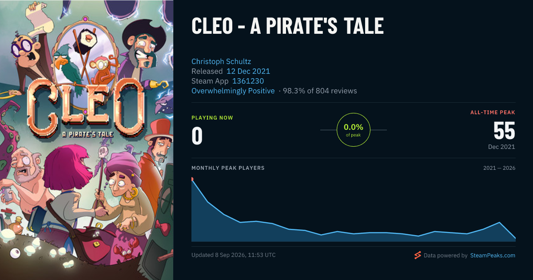Viewport: 533px width, 280px height.
Task: Click the release date 12 Dec 2021
Action: (248, 71)
